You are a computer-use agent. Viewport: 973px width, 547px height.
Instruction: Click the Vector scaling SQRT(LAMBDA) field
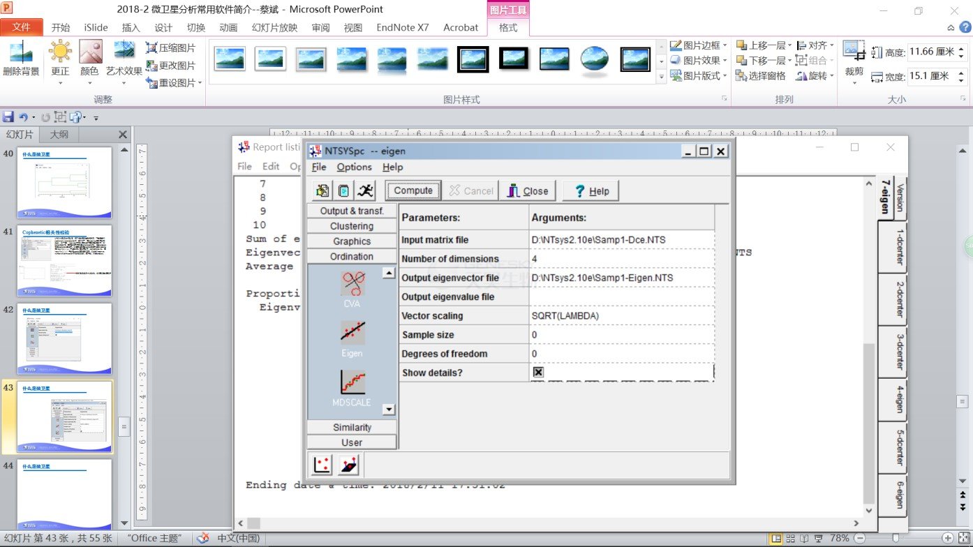622,316
